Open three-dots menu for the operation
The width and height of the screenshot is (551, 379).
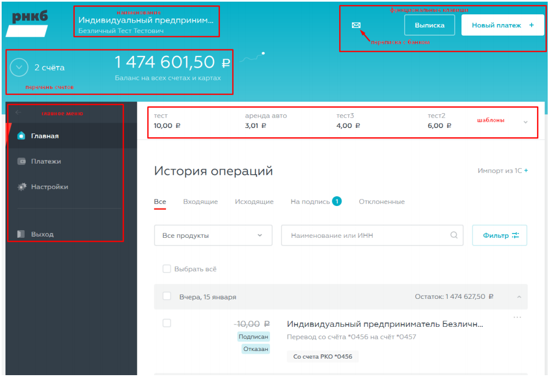point(516,317)
